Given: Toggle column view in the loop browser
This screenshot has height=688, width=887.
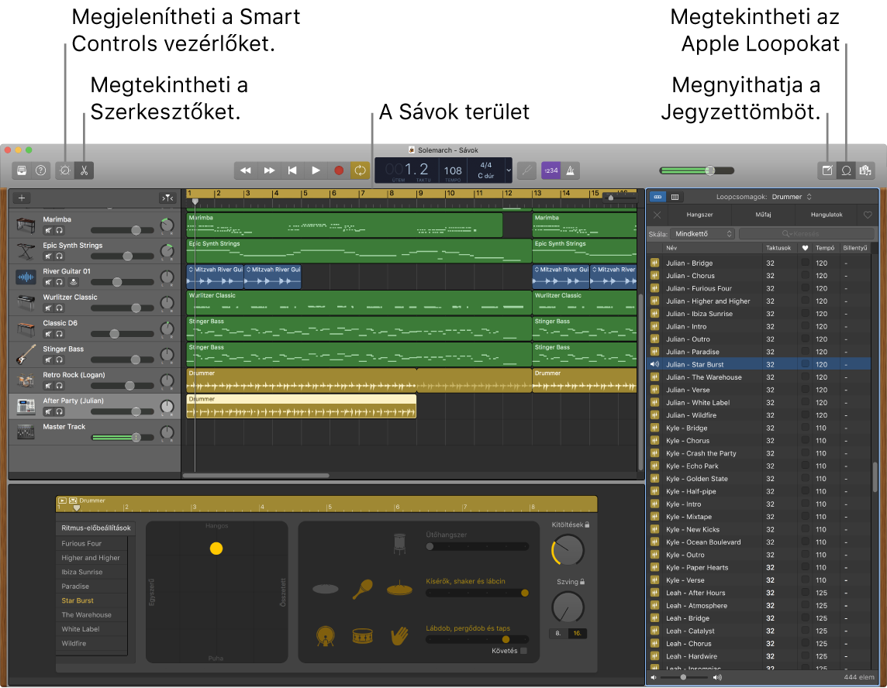Looking at the screenshot, I should (x=674, y=196).
